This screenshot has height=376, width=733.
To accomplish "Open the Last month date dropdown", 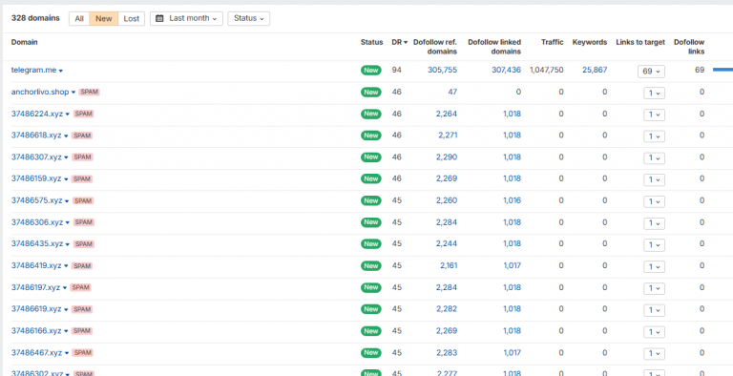I will click(186, 19).
